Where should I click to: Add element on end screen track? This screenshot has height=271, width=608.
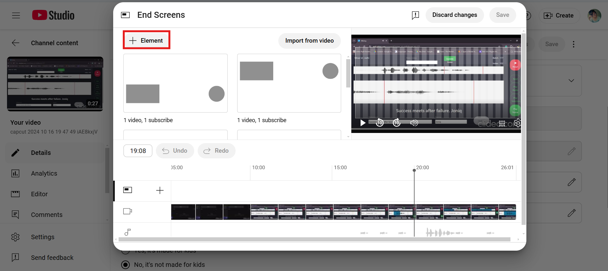coord(160,190)
